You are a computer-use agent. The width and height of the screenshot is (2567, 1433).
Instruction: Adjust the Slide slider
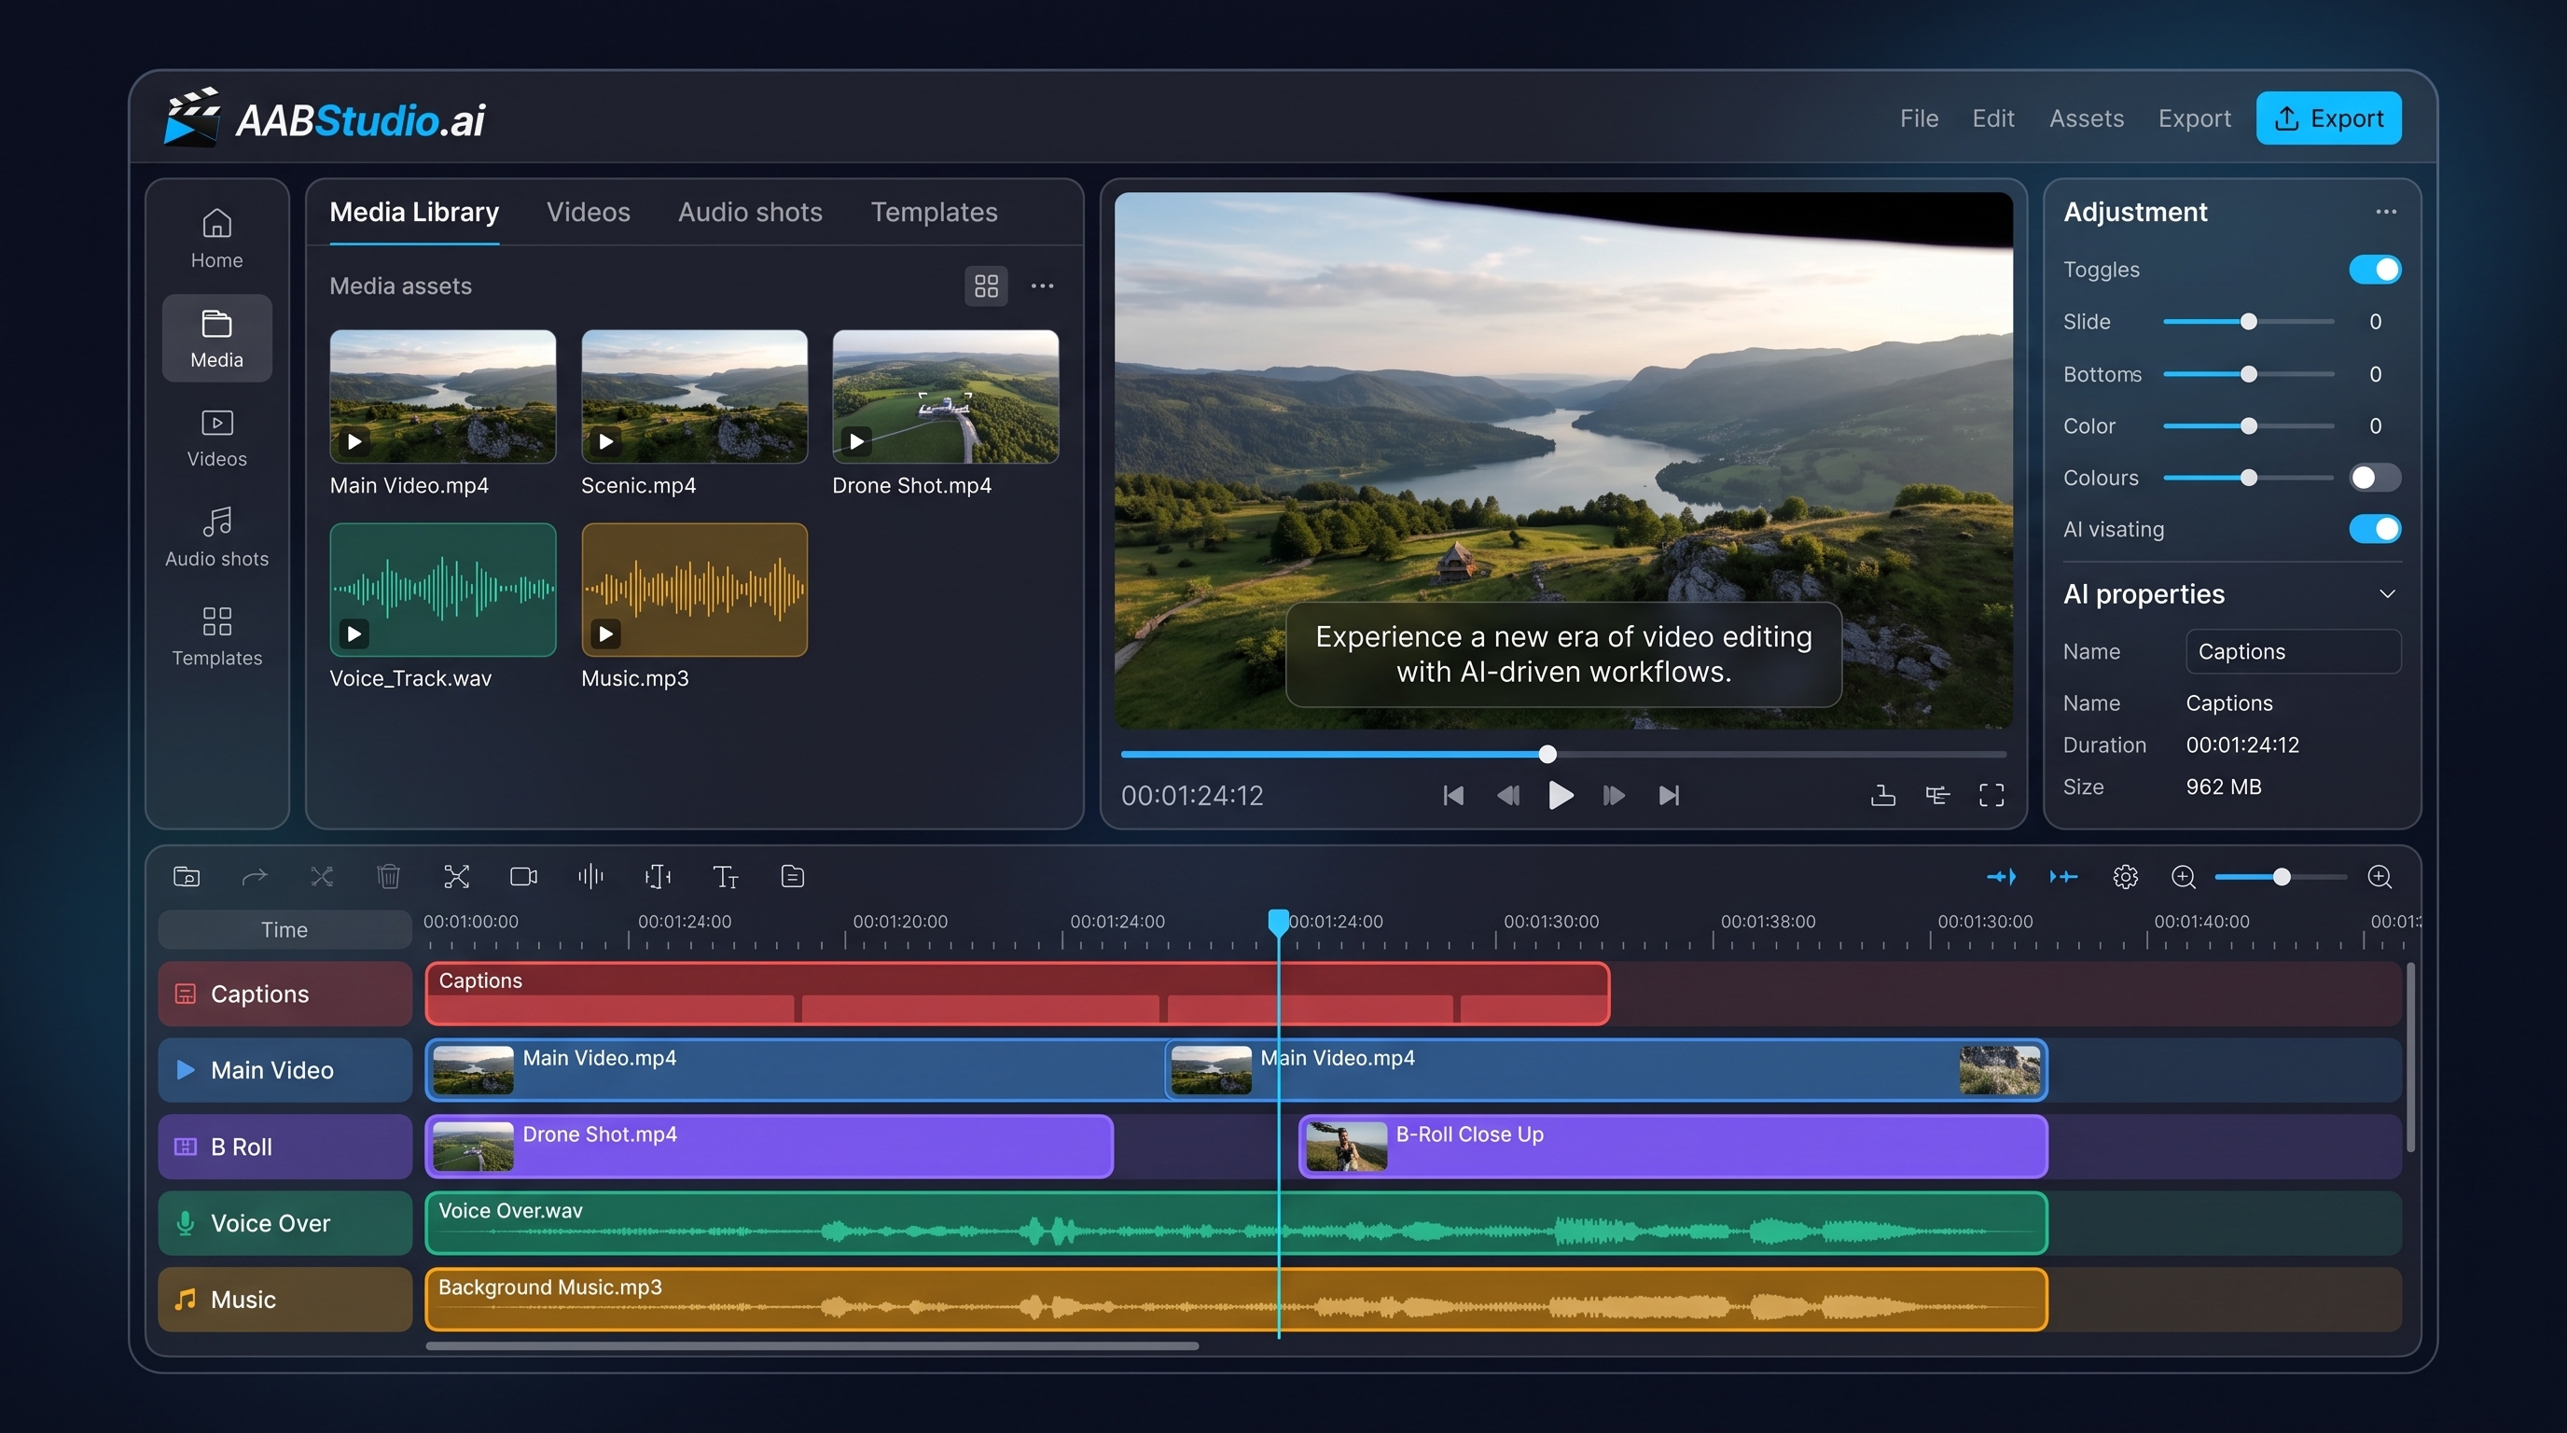[2248, 322]
